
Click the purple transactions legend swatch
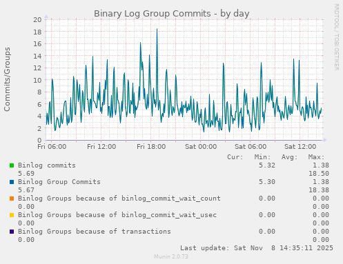click(12, 232)
